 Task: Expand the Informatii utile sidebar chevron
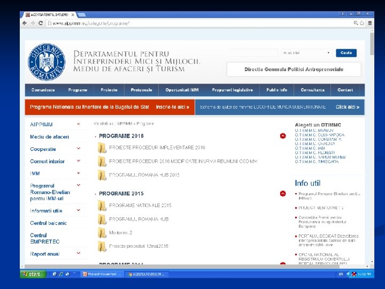79,210
